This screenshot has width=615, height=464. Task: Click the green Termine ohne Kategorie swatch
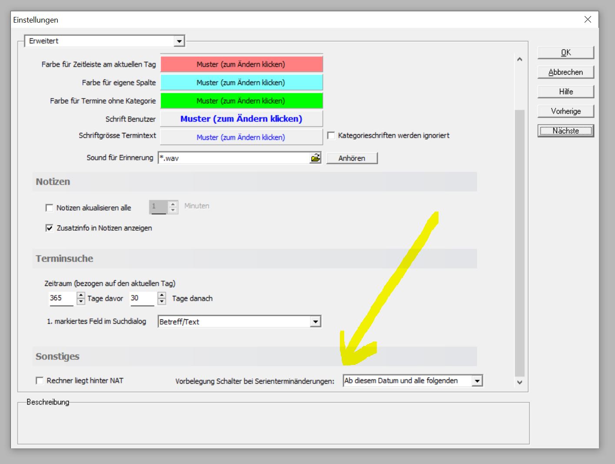click(241, 101)
